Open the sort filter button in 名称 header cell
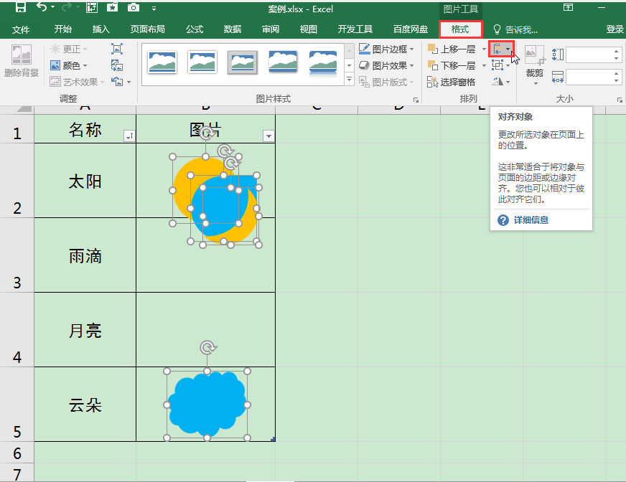The width and height of the screenshot is (626, 482). (130, 136)
